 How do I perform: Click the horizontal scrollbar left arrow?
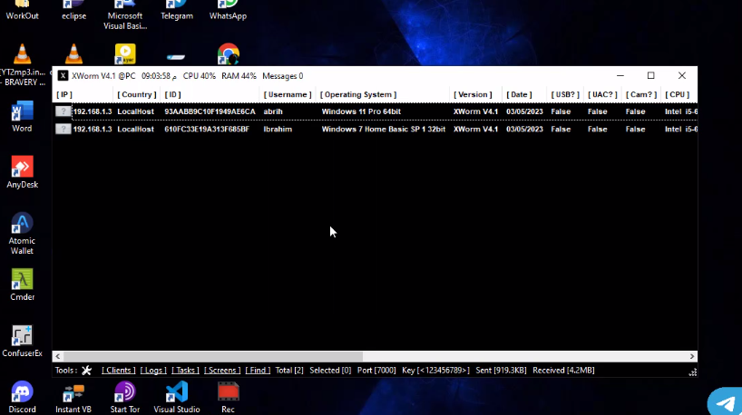click(58, 356)
